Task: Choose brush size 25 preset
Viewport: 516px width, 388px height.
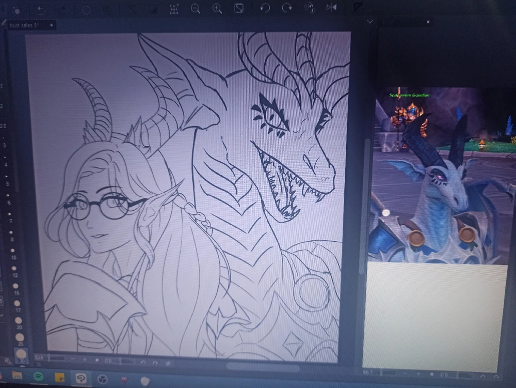Action: pyautogui.click(x=20, y=339)
